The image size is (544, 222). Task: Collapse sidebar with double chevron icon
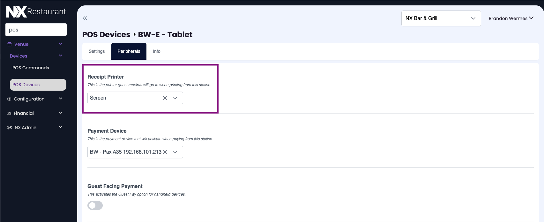pos(85,18)
